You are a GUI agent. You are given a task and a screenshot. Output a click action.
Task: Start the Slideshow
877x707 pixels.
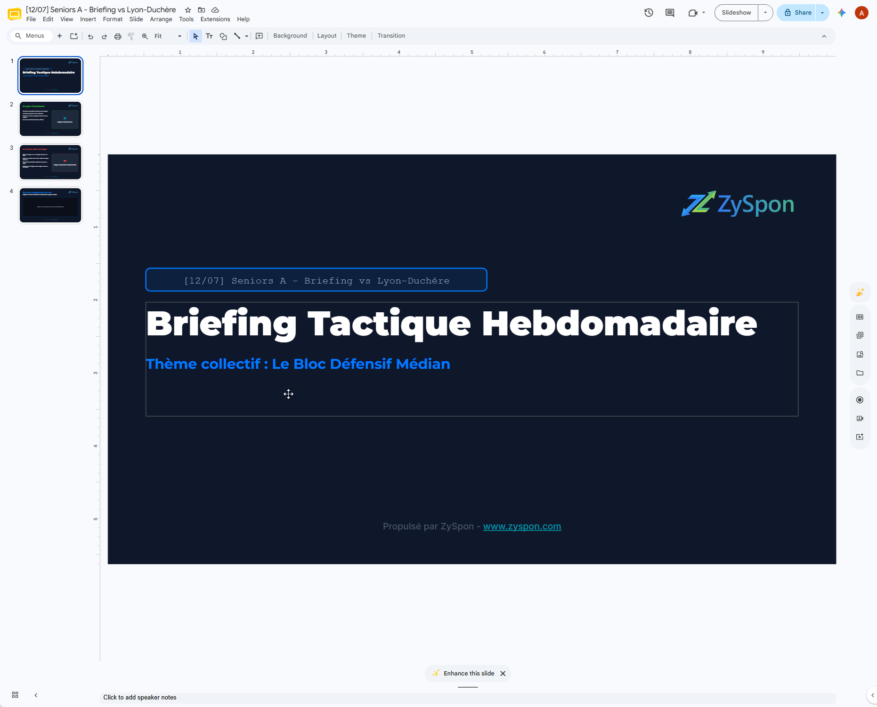(x=736, y=13)
